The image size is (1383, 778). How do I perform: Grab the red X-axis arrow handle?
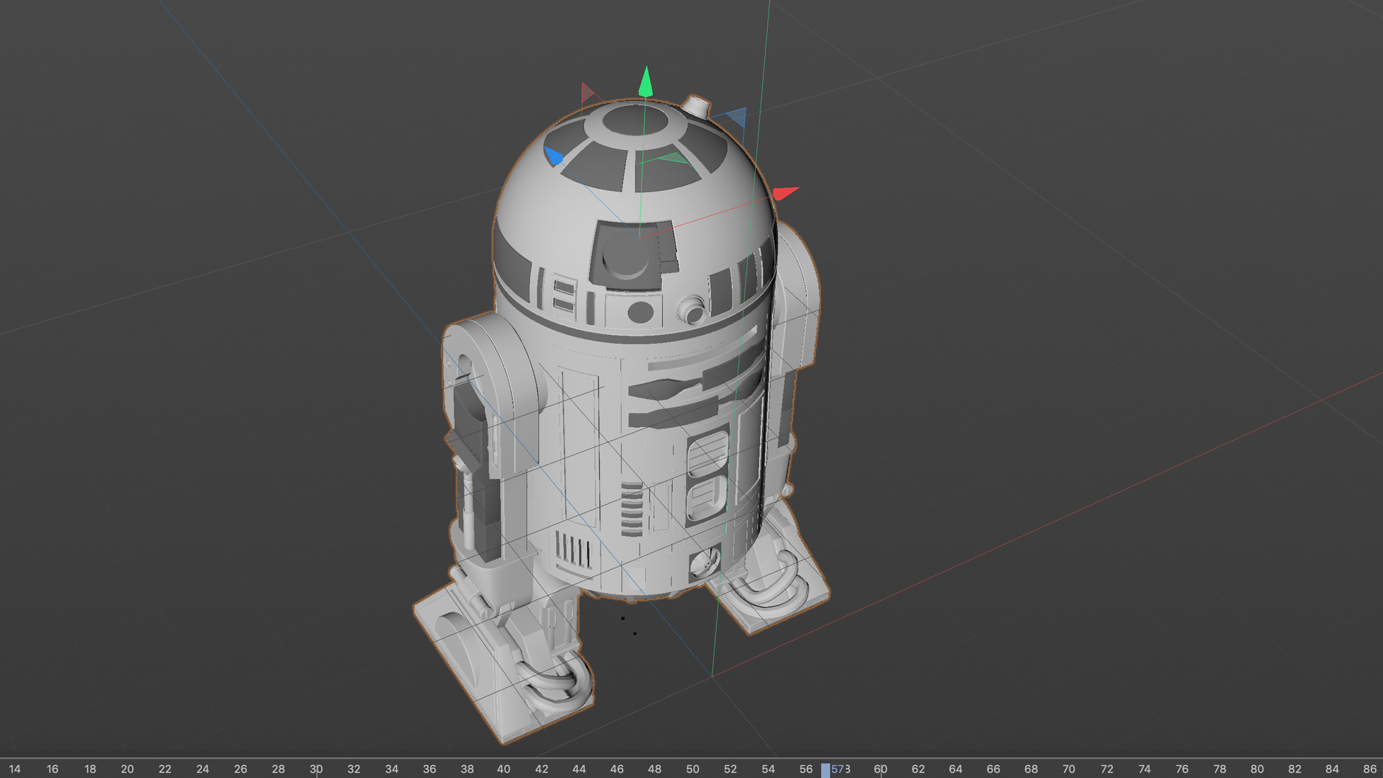pos(785,193)
